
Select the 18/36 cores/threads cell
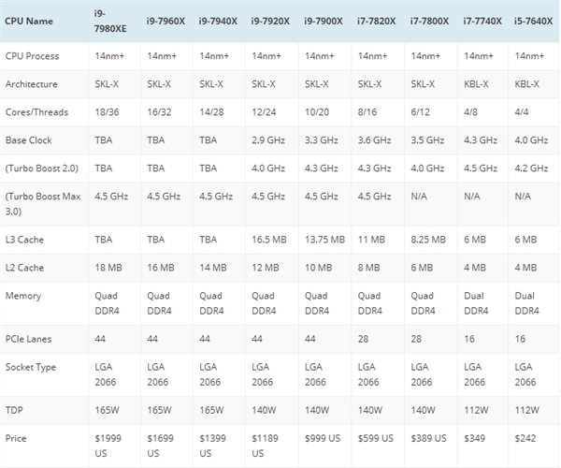(108, 112)
